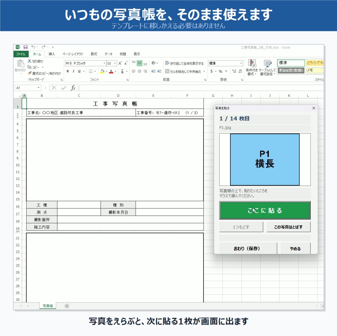Switch to the Formulas (数式) tab

coord(94,54)
